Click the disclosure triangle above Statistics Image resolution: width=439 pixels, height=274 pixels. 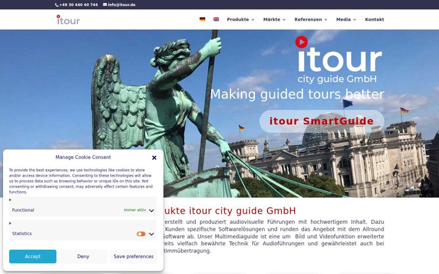click(x=10, y=223)
